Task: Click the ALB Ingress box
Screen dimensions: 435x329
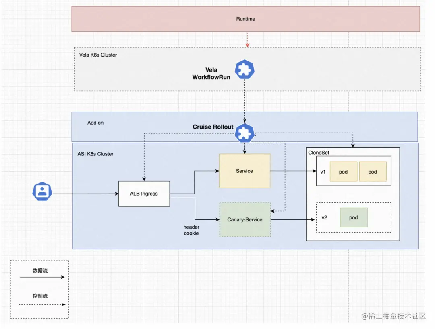Action: point(144,194)
